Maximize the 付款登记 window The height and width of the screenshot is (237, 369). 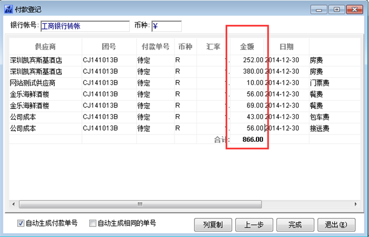tap(337, 9)
